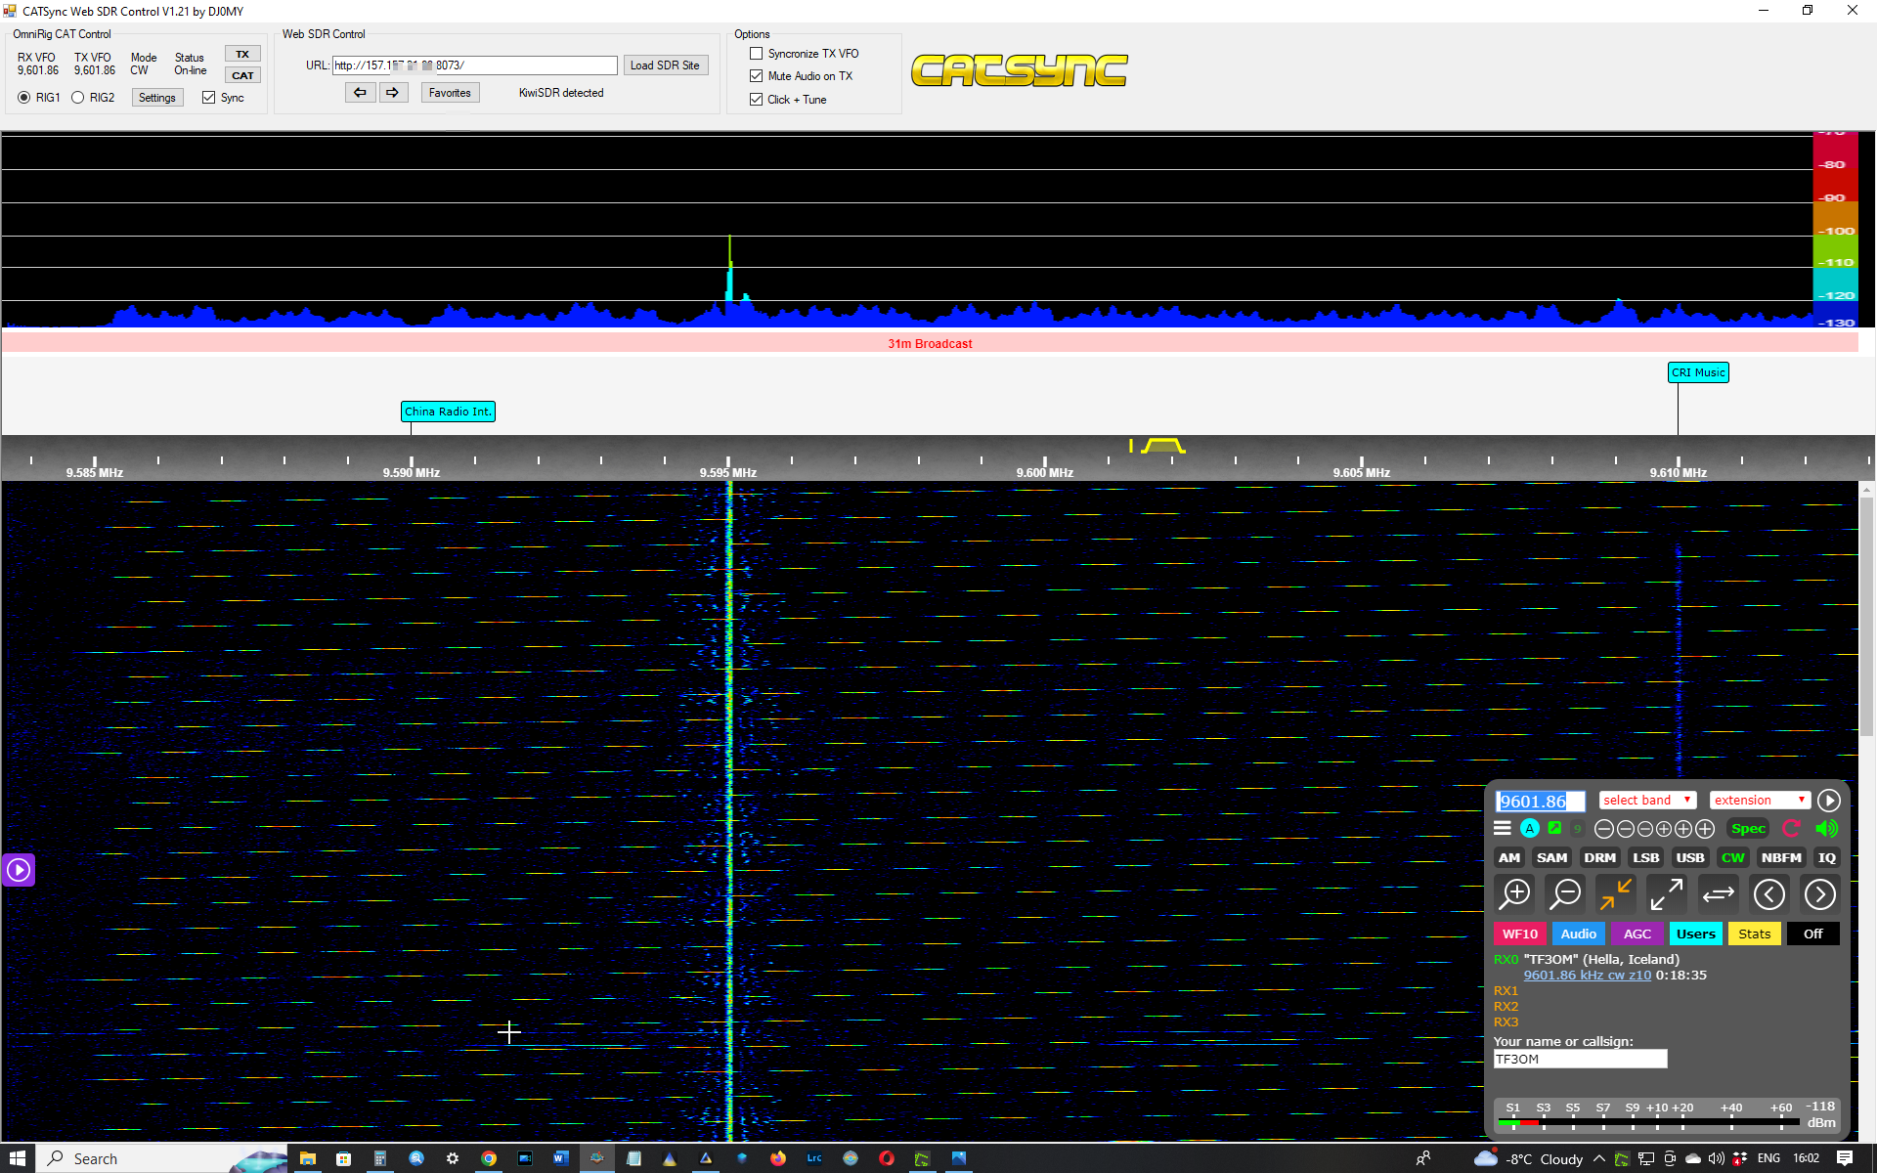Switch to the Audio tab
This screenshot has height=1173, width=1877.
tap(1578, 934)
